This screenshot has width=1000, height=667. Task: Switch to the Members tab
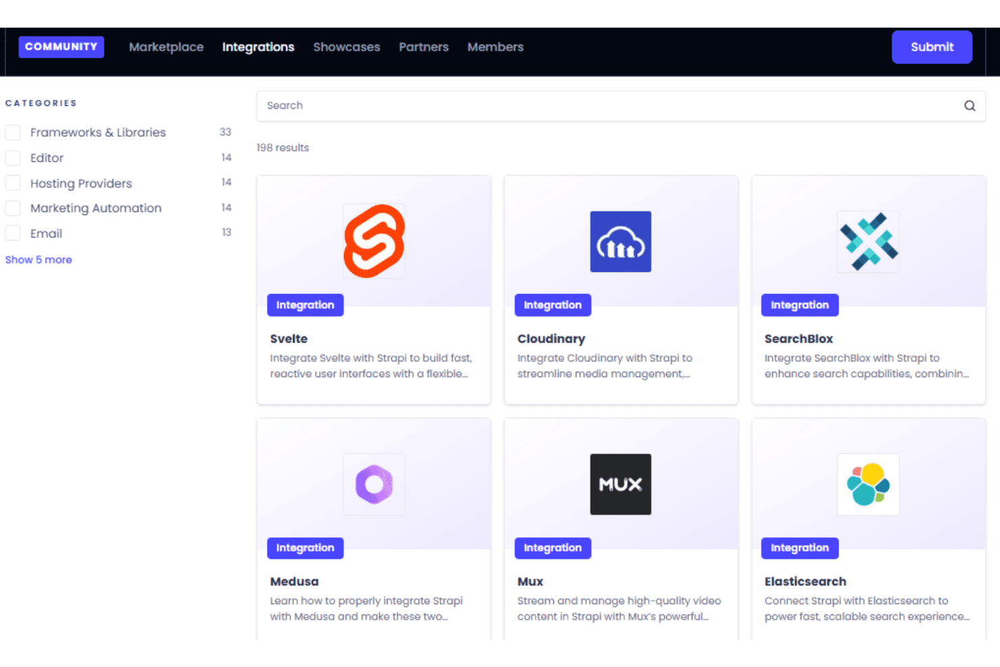[495, 47]
